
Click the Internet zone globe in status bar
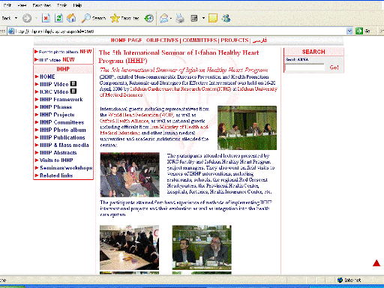(x=340, y=280)
